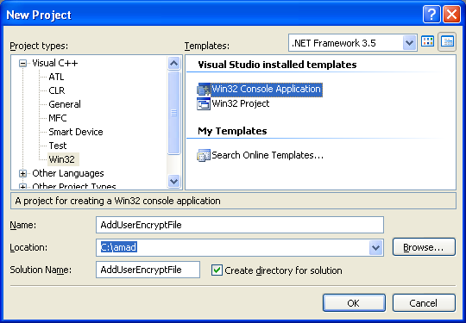
Task: Select Other Languages tree label
Action: tap(68, 173)
